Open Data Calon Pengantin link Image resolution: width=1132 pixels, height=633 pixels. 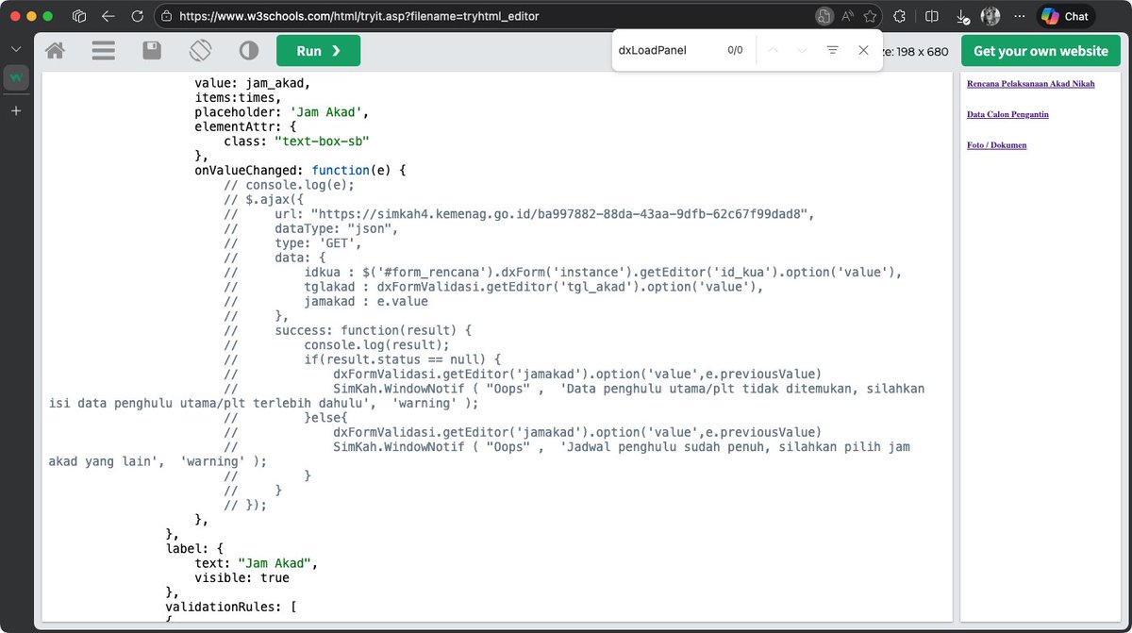1007,114
